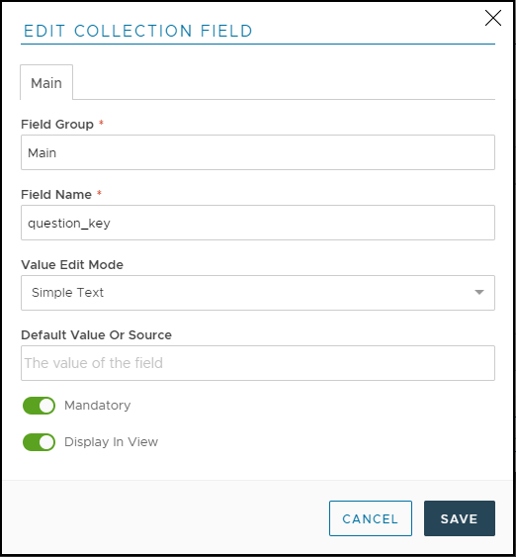Open the Value Edit Mode dropdown

pos(258,293)
